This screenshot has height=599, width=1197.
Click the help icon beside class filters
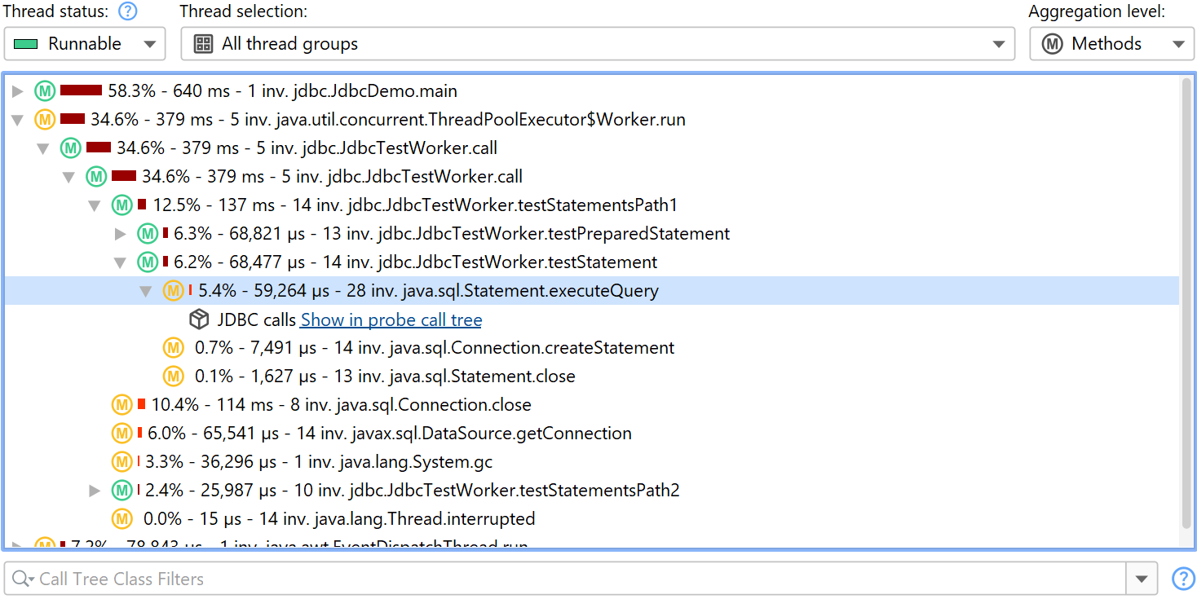point(1182,579)
